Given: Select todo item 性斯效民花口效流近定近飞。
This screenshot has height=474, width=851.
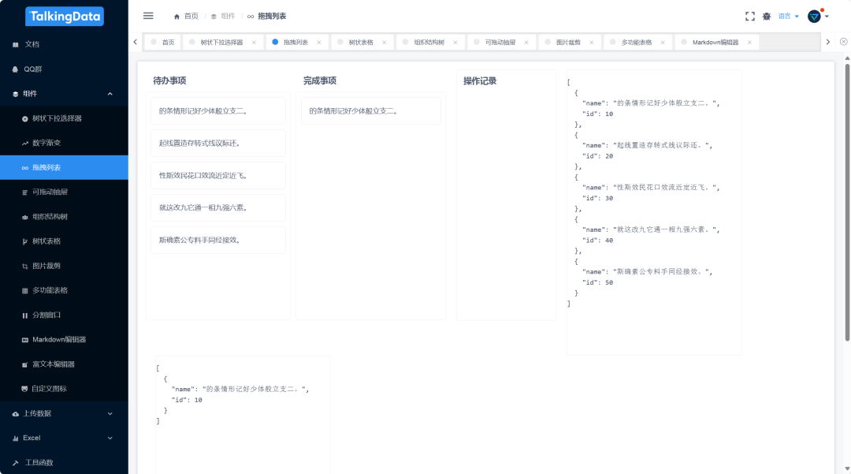Looking at the screenshot, I should click(218, 175).
